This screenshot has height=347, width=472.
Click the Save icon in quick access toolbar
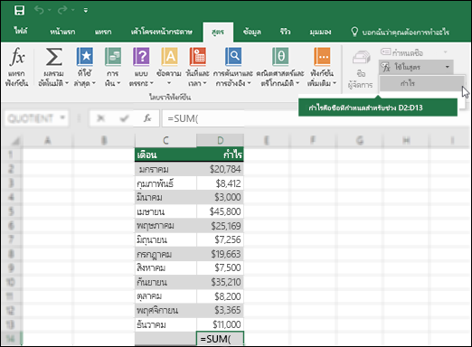(19, 10)
